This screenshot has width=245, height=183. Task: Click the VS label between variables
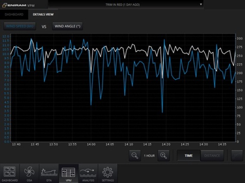(x=44, y=27)
